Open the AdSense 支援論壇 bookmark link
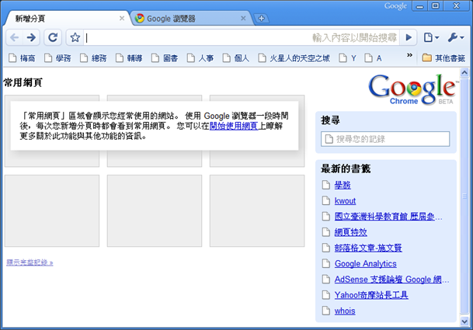This screenshot has height=330, width=473. (x=391, y=280)
